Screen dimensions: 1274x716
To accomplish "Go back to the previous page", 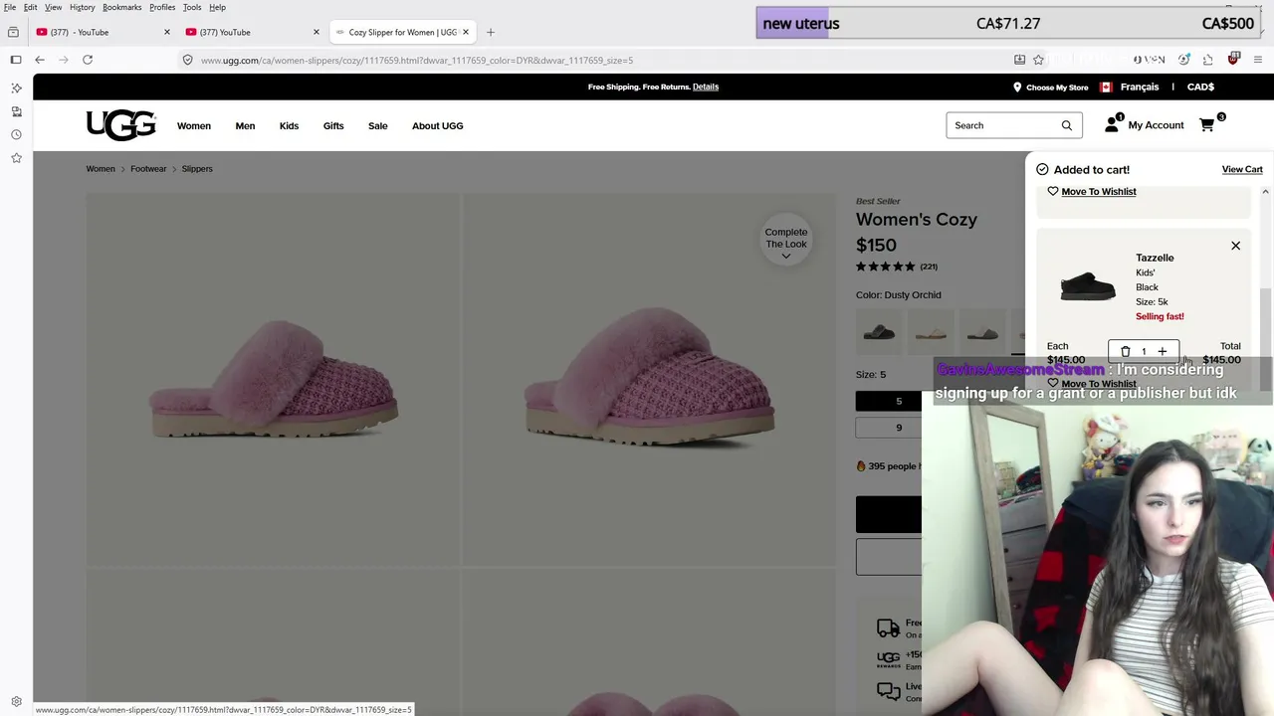I will [x=40, y=60].
